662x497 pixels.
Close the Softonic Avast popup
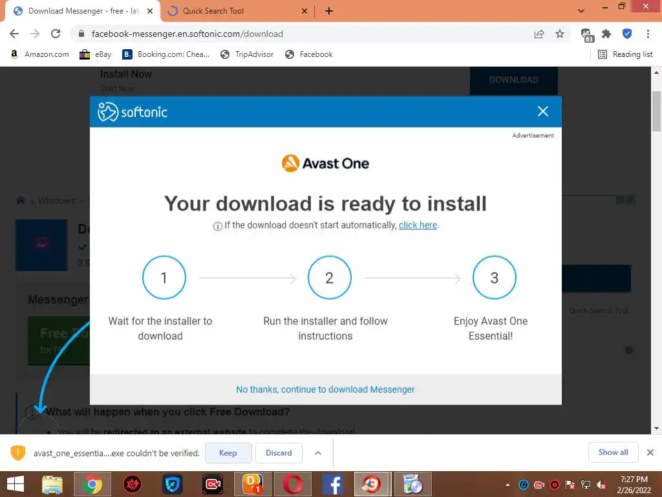coord(543,111)
